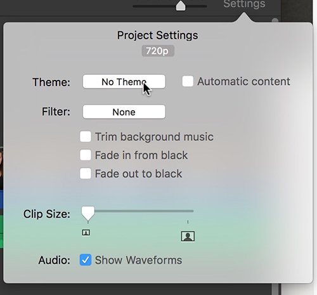This screenshot has height=295, width=317.
Task: Click the large clip size icon
Action: click(x=188, y=236)
